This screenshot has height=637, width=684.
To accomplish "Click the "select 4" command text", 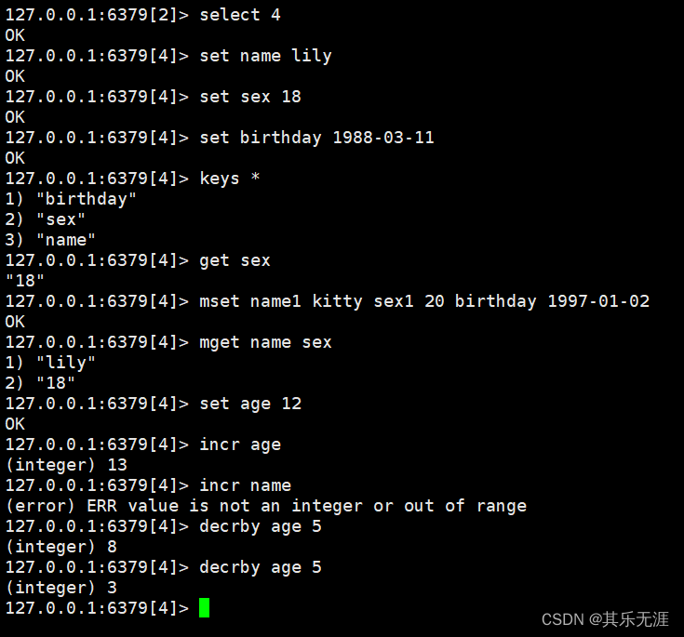I will coord(240,15).
